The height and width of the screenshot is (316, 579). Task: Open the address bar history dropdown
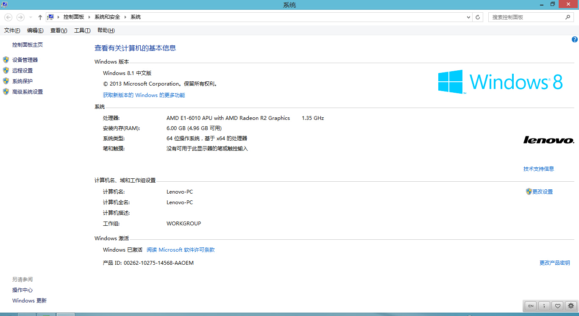pyautogui.click(x=468, y=17)
